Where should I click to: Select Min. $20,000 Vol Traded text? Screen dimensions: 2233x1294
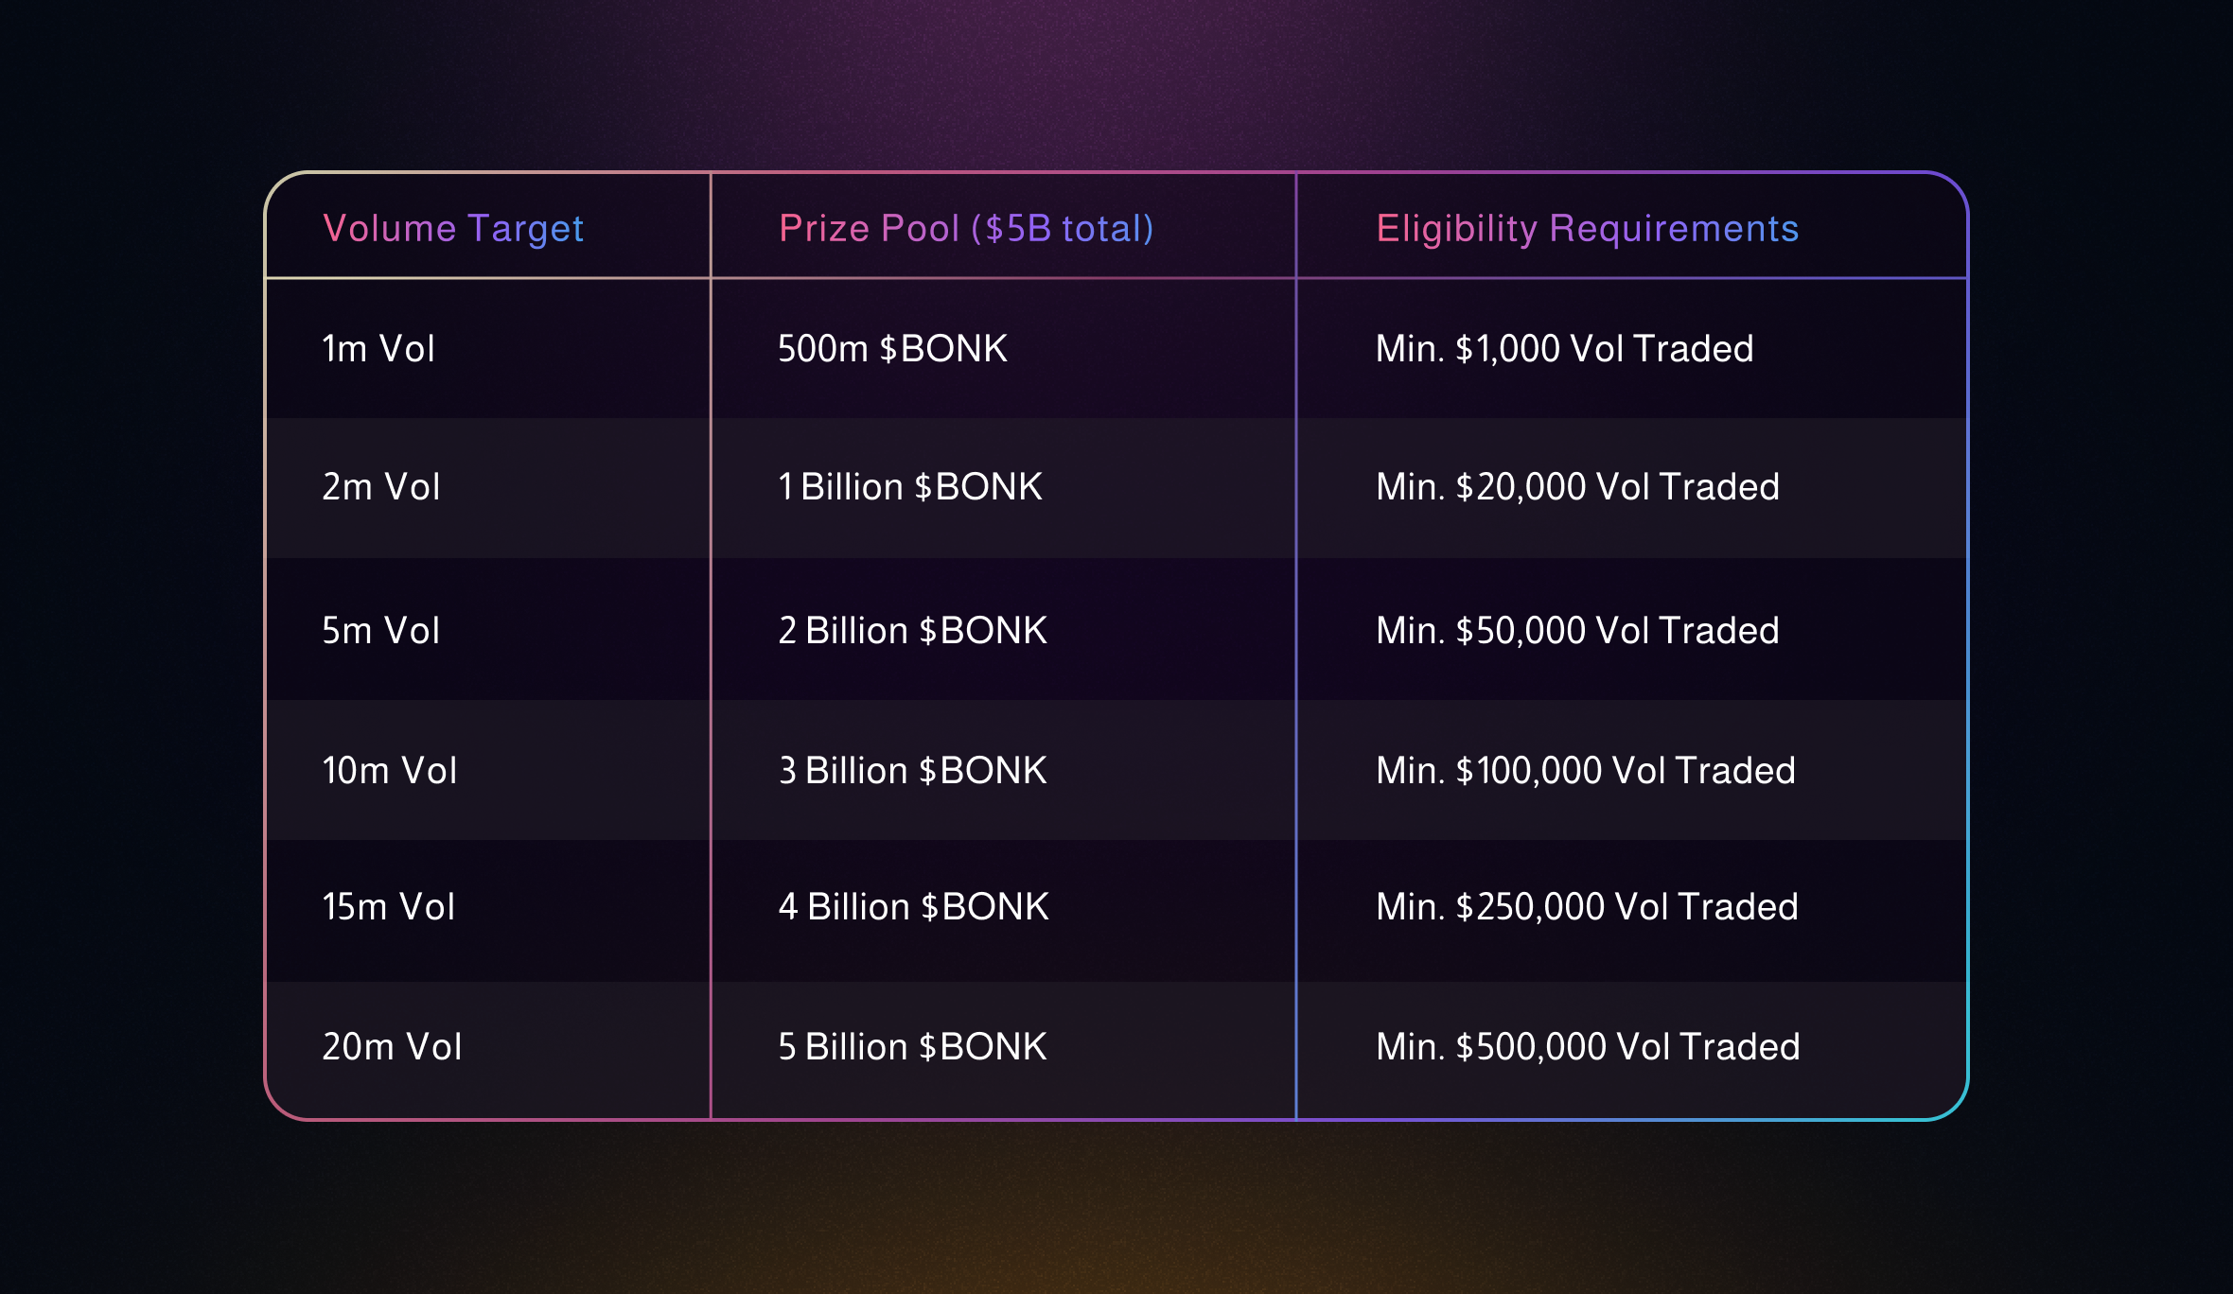click(x=1577, y=487)
